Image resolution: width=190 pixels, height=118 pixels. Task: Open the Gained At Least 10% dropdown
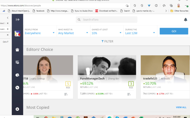pos(107,31)
